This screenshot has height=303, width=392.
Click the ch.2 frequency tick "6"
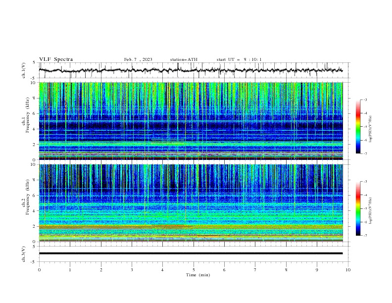tap(35, 196)
